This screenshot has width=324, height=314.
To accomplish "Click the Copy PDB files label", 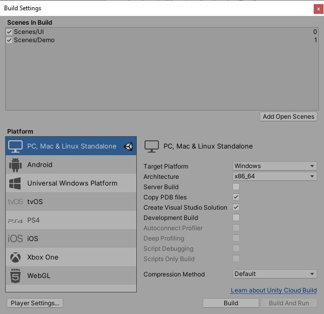I will click(x=165, y=197).
